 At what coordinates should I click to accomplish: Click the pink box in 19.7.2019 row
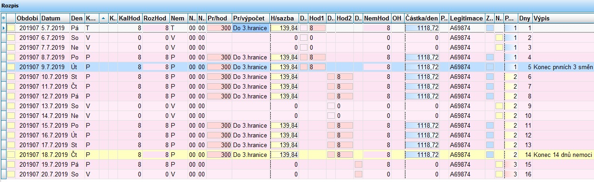tap(358, 164)
